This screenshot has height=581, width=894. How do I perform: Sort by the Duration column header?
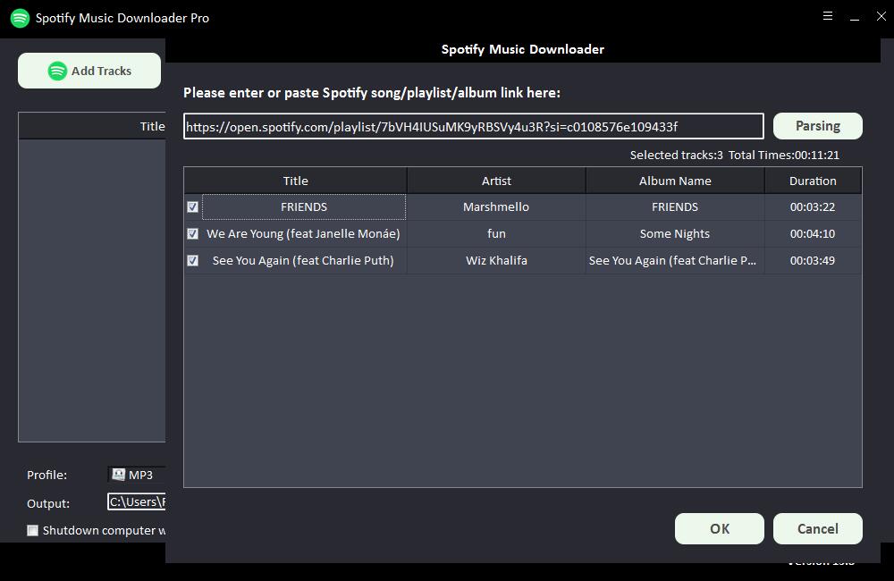813,181
